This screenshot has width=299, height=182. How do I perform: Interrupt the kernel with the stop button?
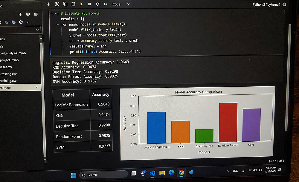pos(89,4)
